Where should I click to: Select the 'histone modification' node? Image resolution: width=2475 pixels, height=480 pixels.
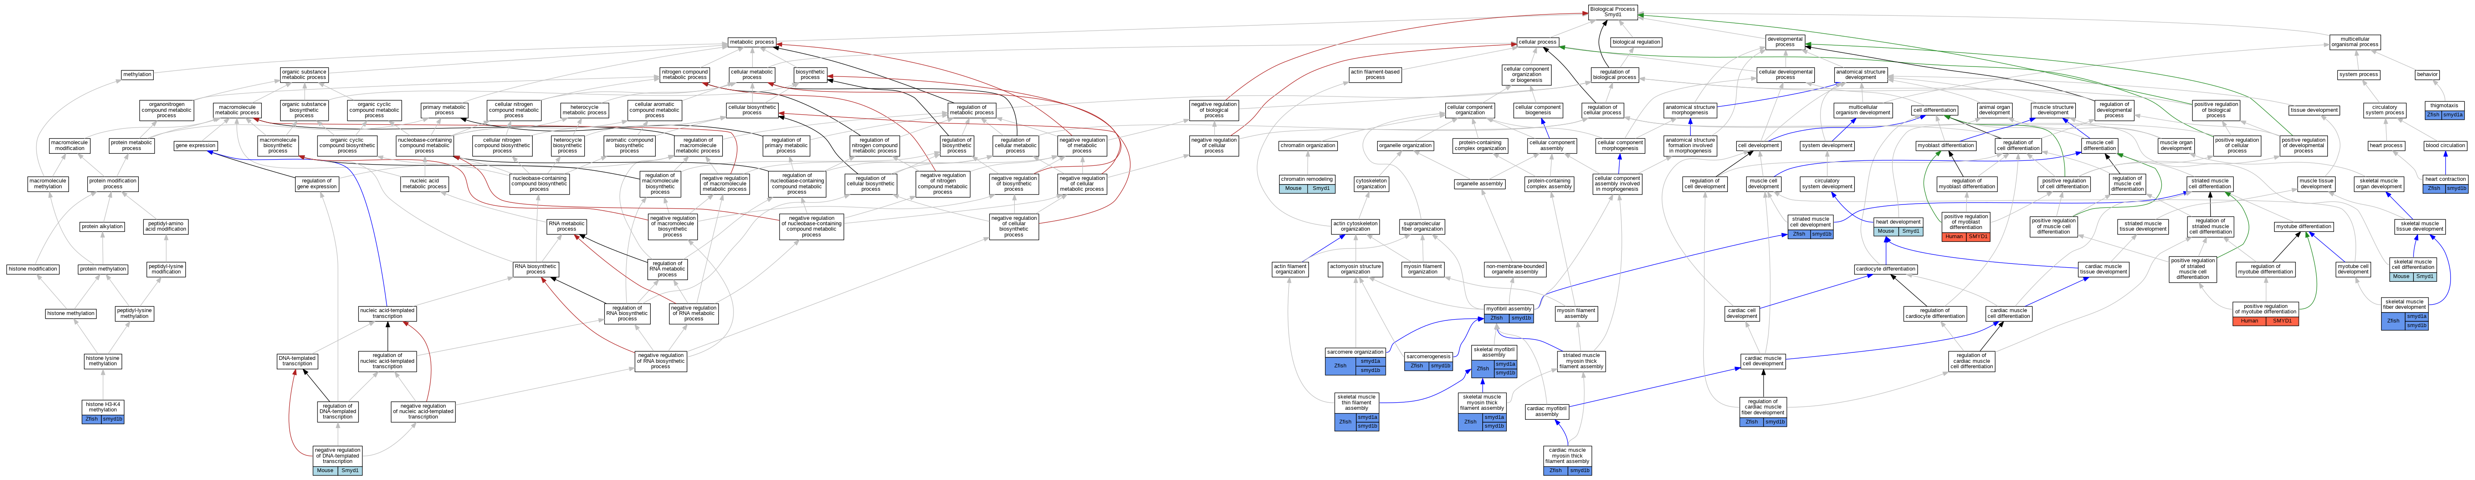pyautogui.click(x=33, y=269)
